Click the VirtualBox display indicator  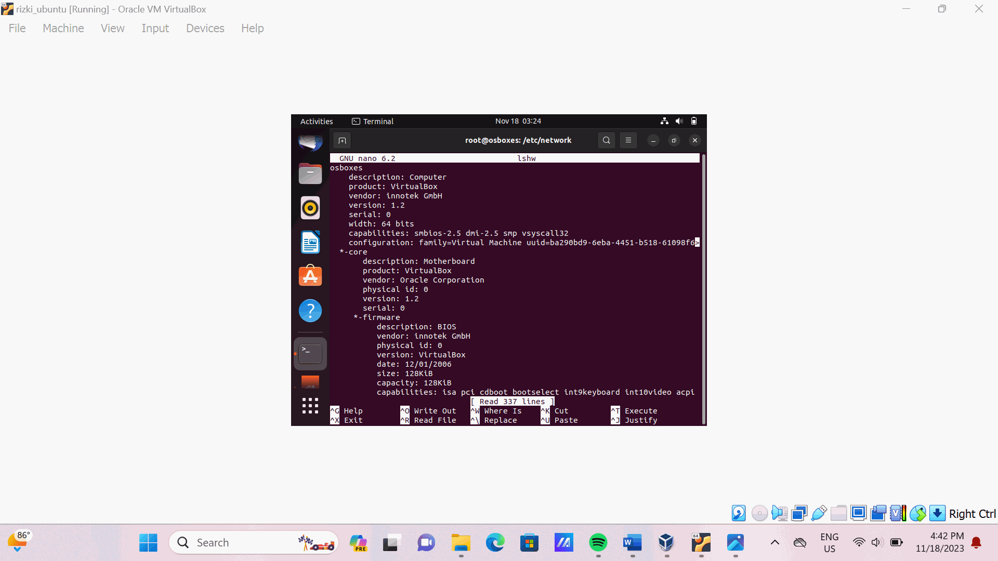tap(859, 513)
